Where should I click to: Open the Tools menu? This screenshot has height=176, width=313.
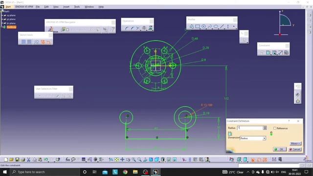click(x=77, y=7)
